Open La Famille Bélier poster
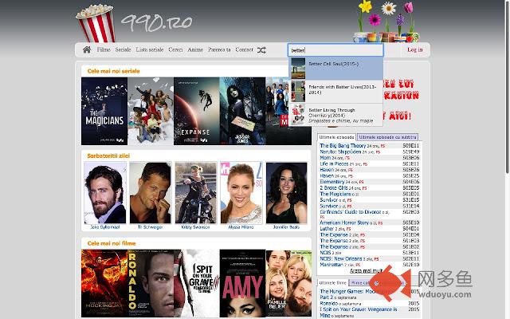Viewport: 510px width, 319px height. pos(288,283)
